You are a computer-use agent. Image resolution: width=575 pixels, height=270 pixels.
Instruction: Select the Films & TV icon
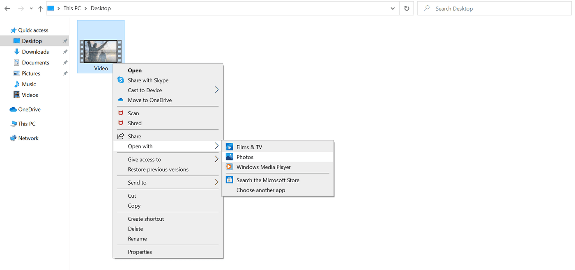point(230,146)
